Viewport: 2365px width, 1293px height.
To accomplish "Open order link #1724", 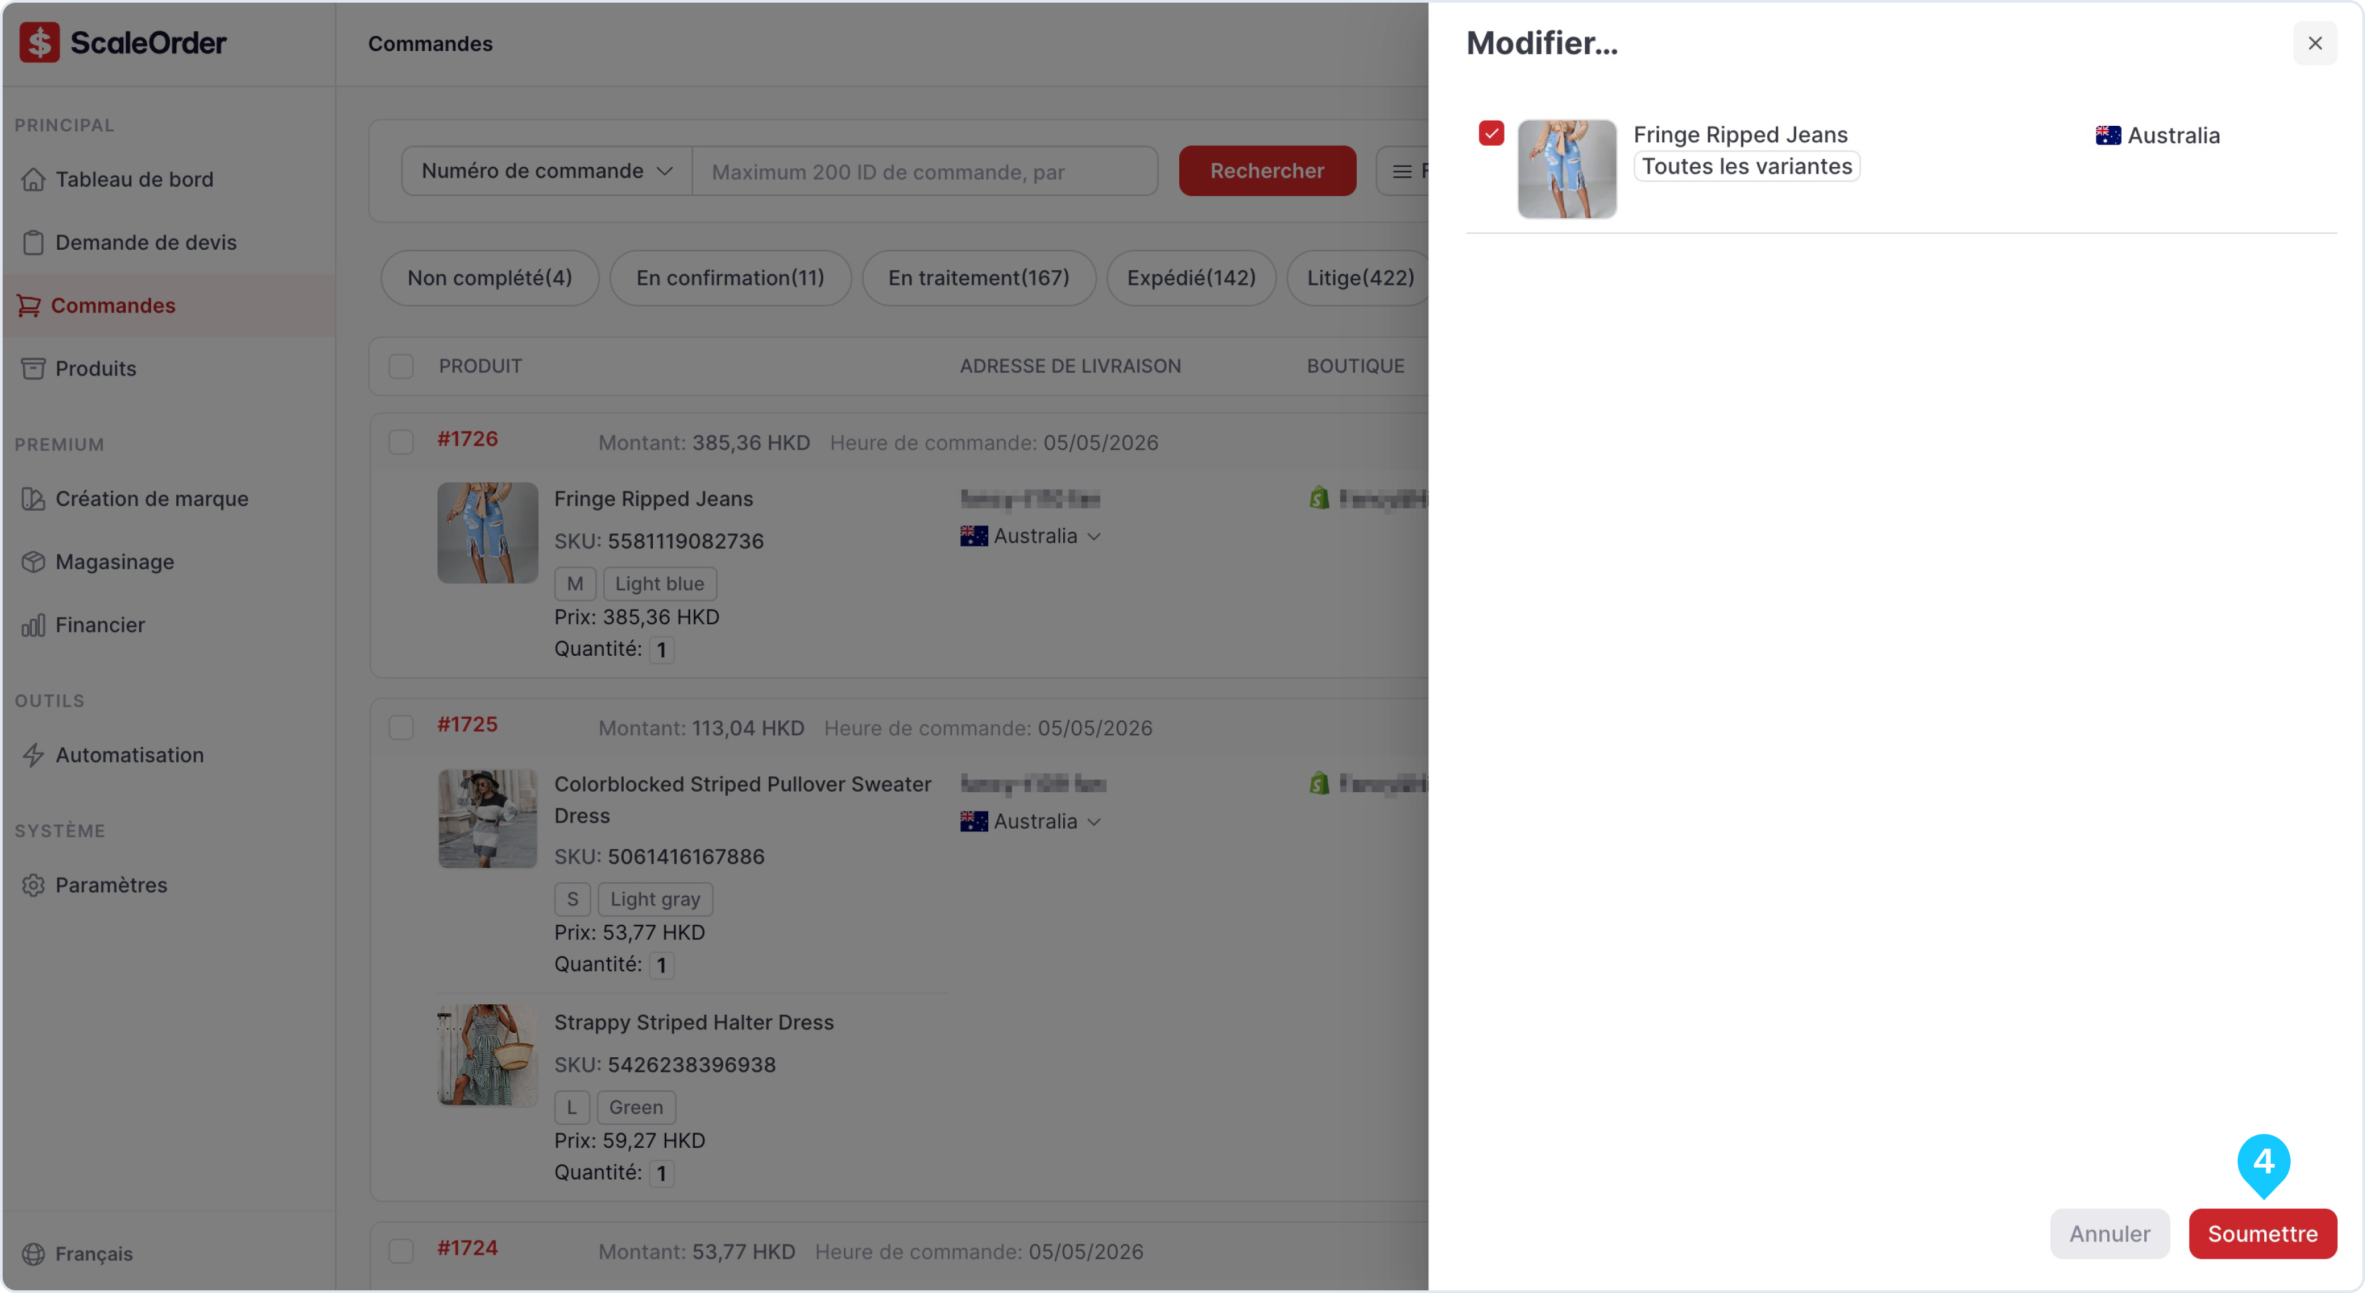I will click(x=467, y=1249).
